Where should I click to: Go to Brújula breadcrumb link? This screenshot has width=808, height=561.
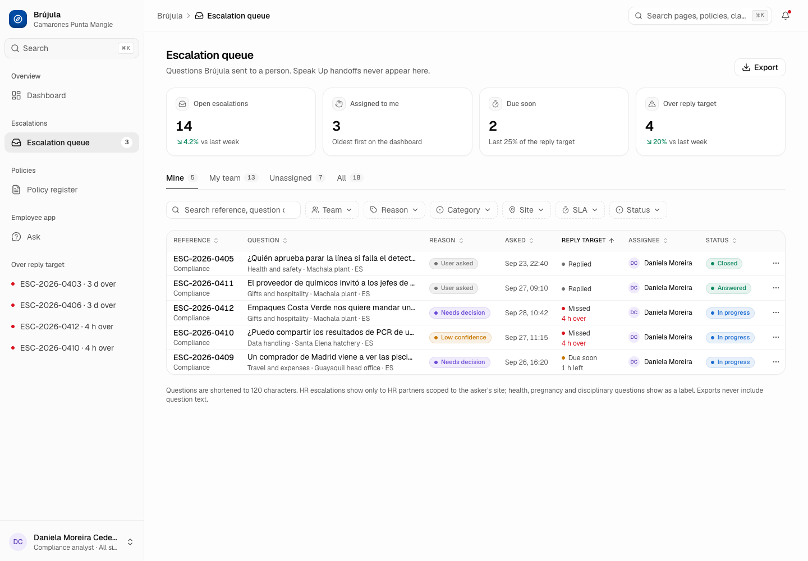[x=170, y=16]
